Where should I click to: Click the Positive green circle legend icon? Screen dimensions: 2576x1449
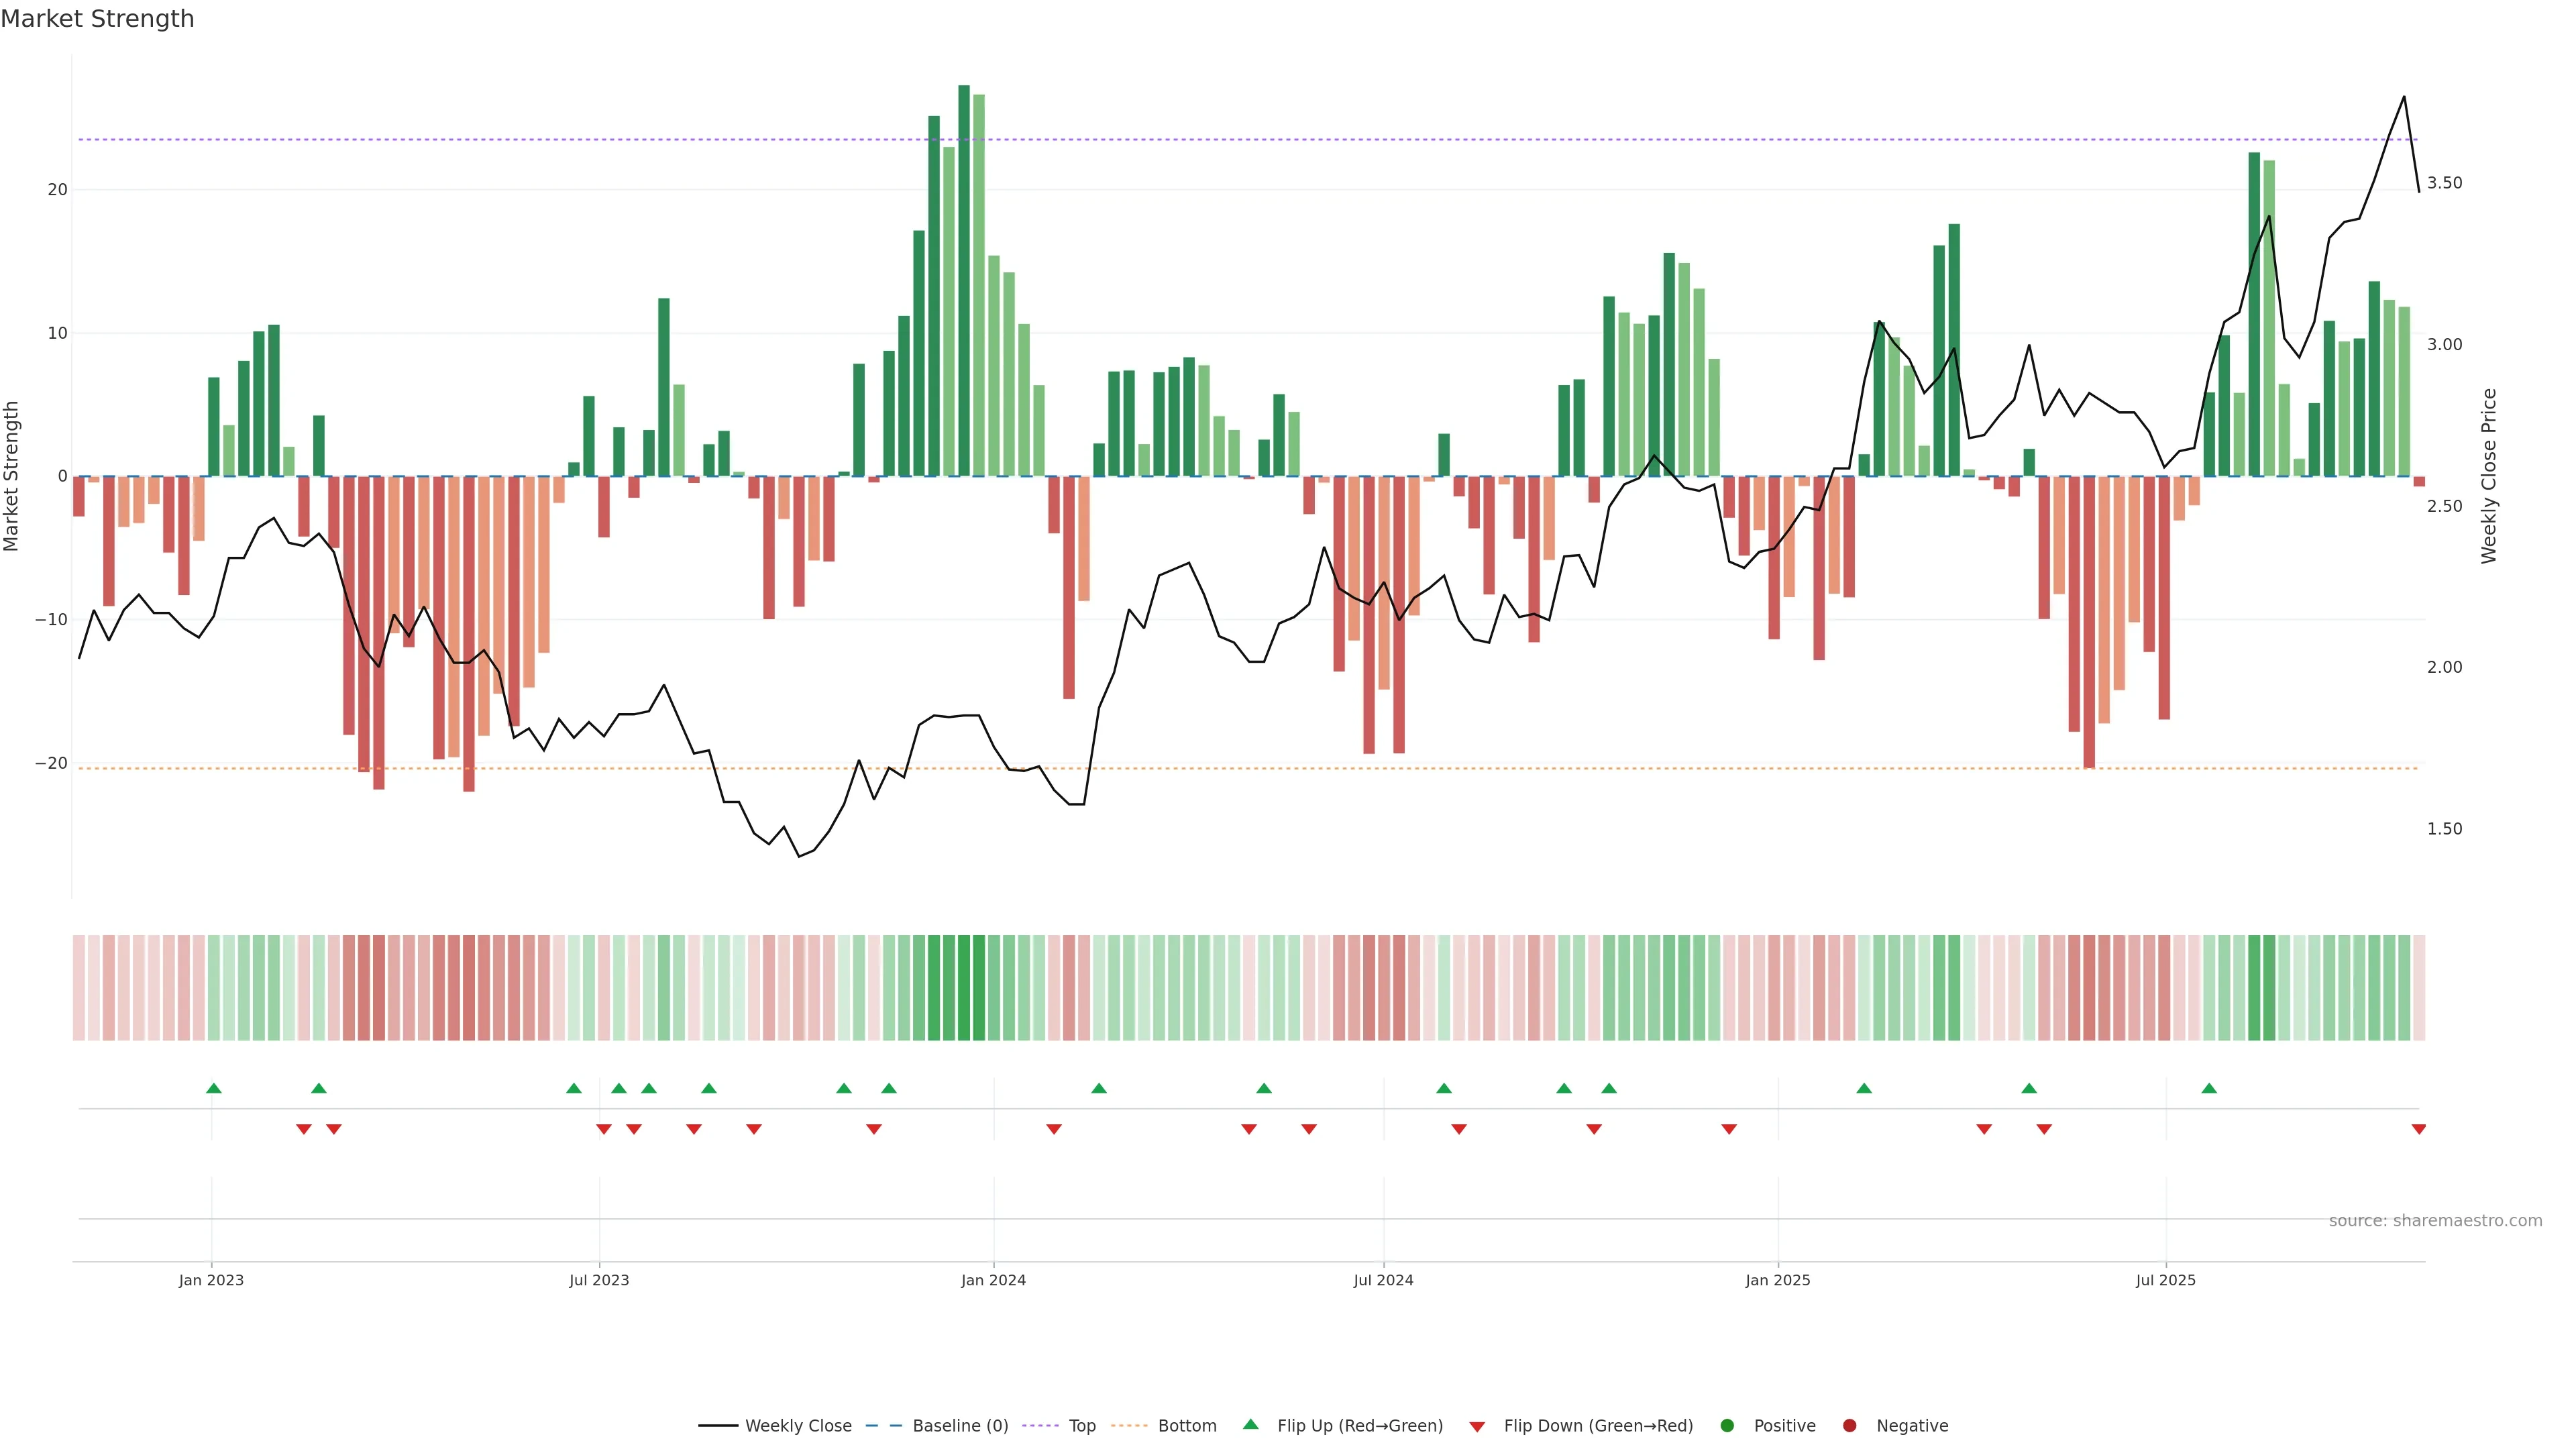1727,1425
